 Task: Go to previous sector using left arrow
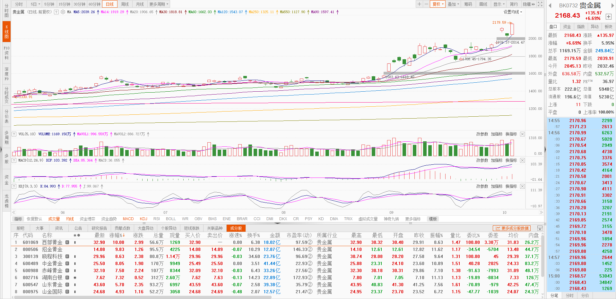(550, 5)
